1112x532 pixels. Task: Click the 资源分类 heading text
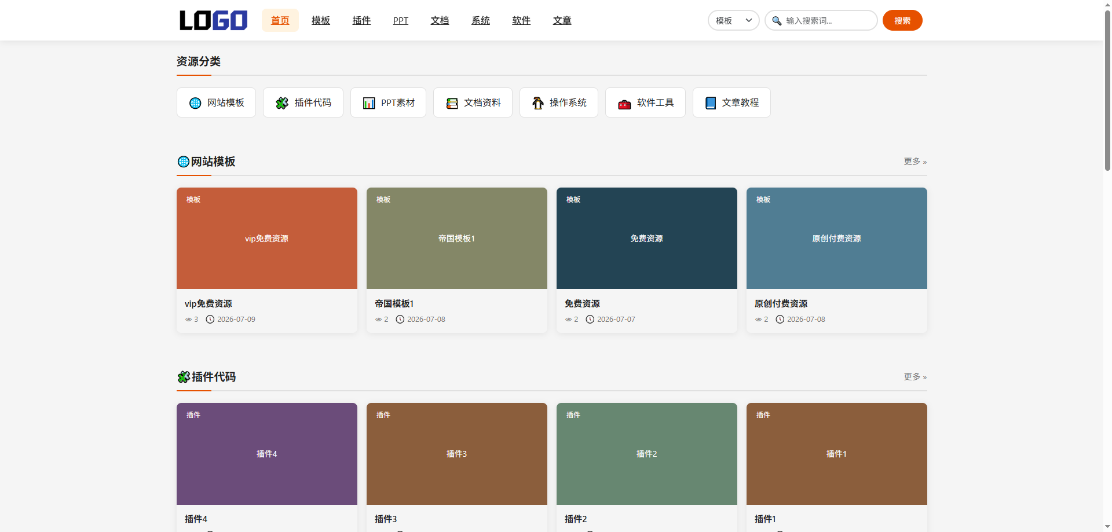(x=199, y=61)
